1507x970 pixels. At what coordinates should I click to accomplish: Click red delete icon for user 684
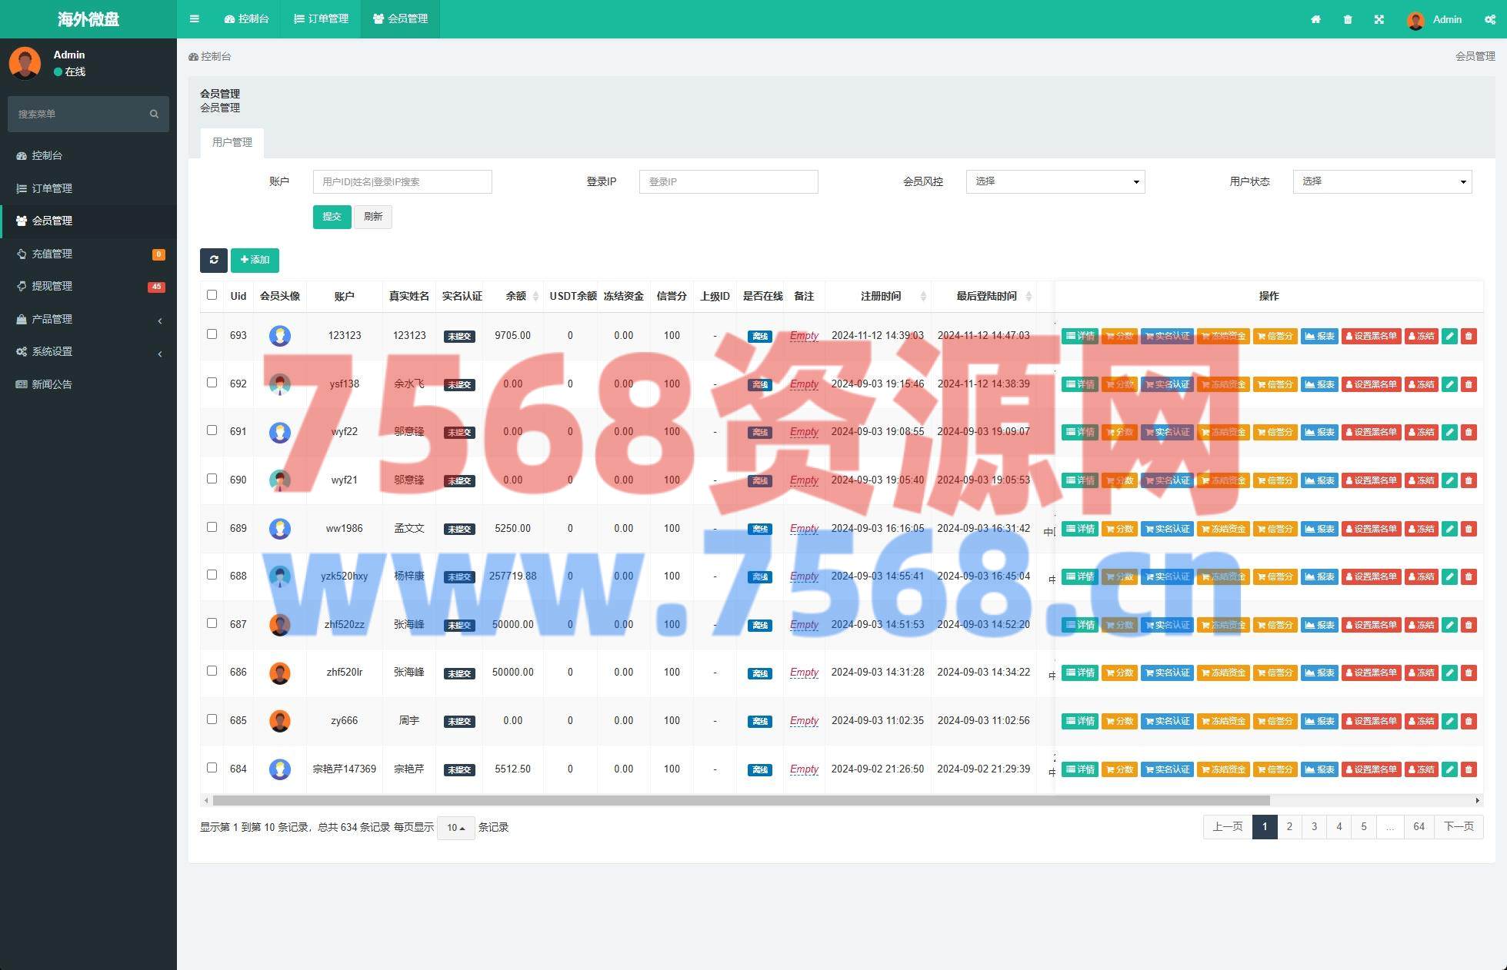(1469, 769)
